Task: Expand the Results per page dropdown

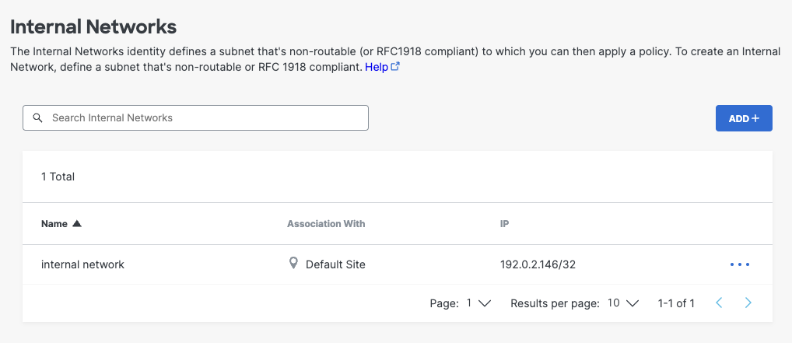Action: coord(622,303)
